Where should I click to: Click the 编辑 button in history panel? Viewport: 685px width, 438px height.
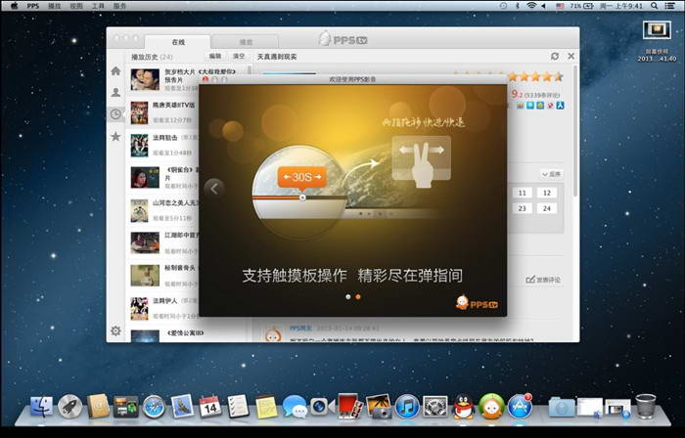tap(214, 57)
